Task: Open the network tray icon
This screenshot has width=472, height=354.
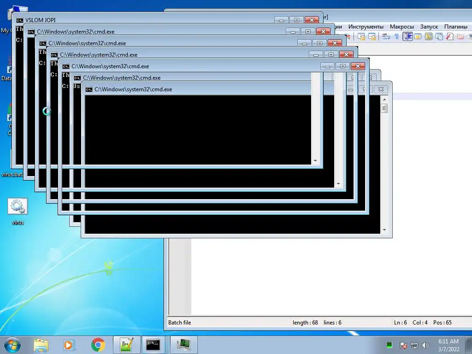Action: pyautogui.click(x=414, y=345)
